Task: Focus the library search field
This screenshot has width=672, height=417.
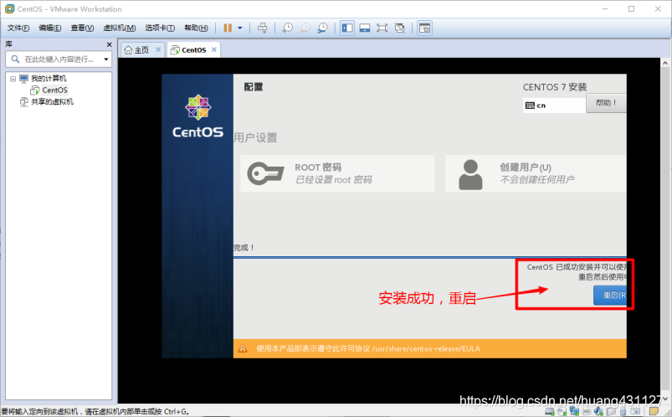Action: [x=59, y=59]
